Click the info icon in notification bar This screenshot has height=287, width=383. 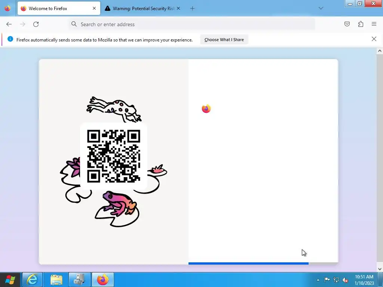(x=10, y=39)
